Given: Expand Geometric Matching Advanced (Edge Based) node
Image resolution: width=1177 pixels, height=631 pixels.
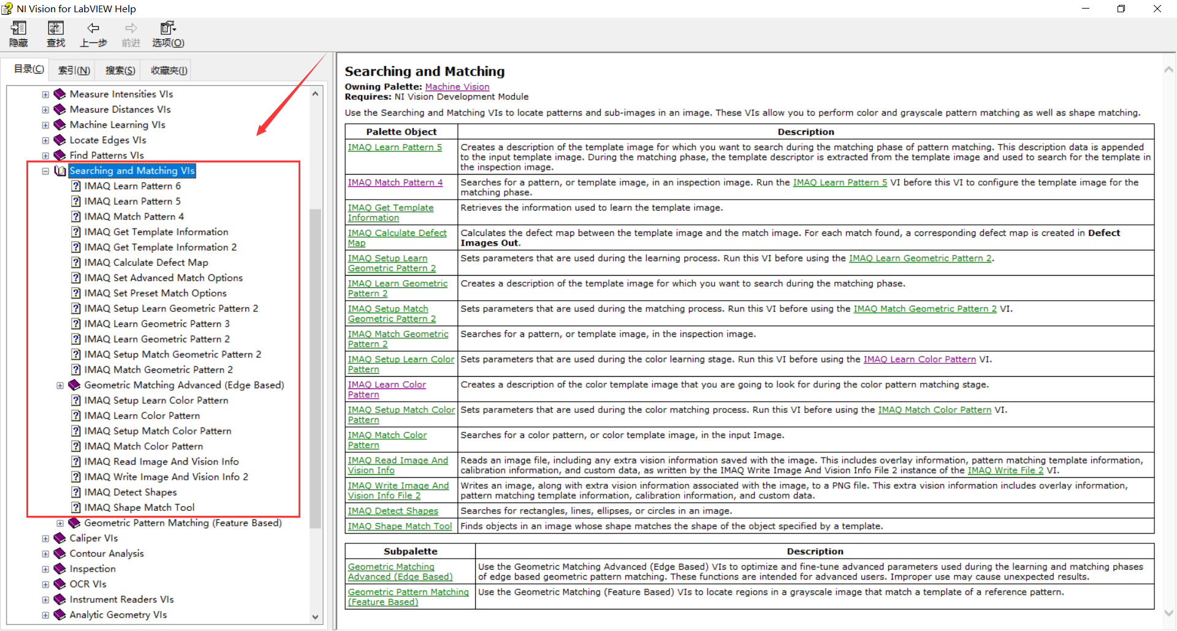Looking at the screenshot, I should 60,386.
